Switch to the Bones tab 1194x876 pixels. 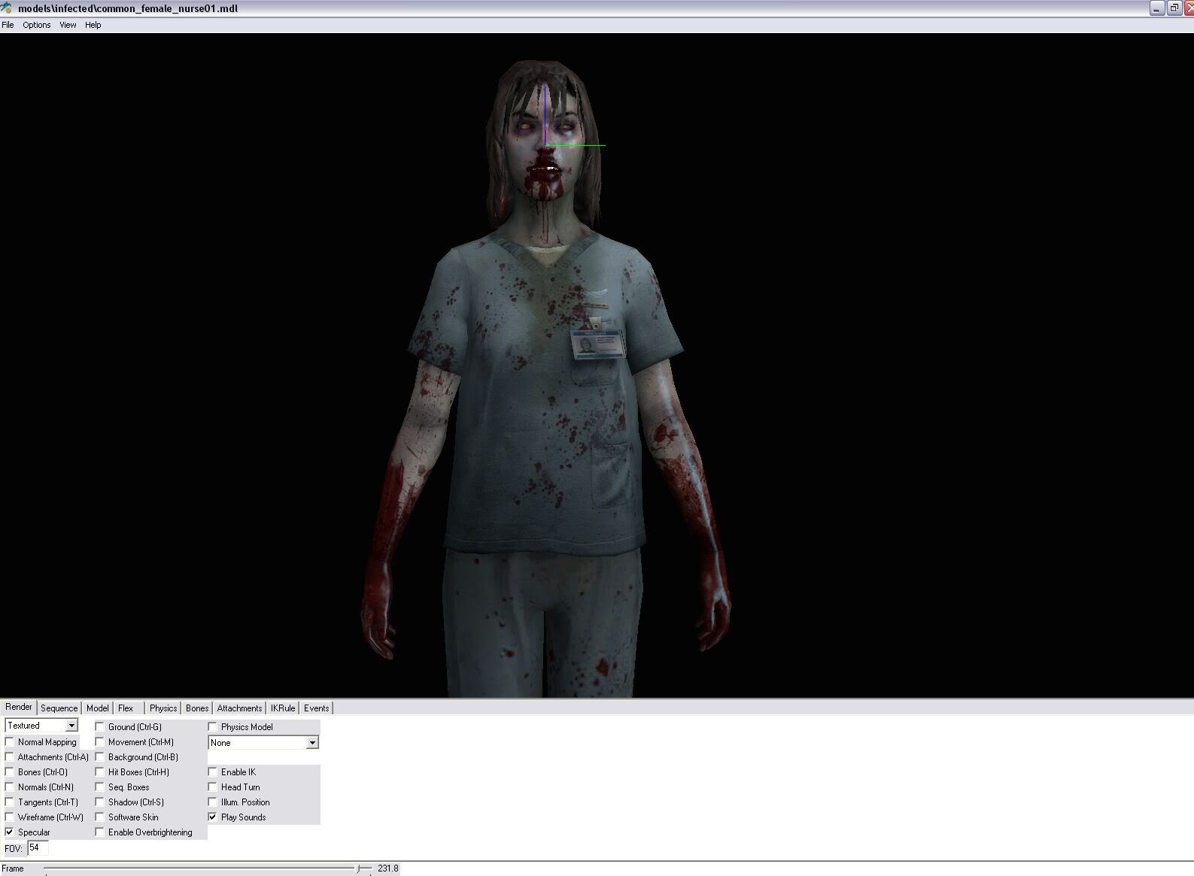pos(197,708)
